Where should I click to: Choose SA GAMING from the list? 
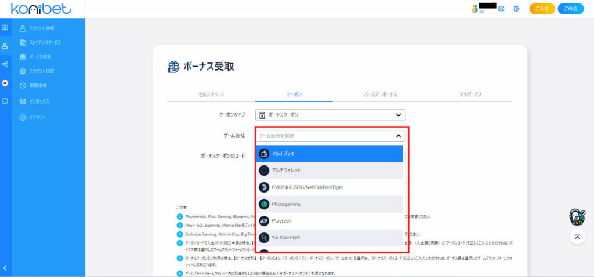(329, 238)
